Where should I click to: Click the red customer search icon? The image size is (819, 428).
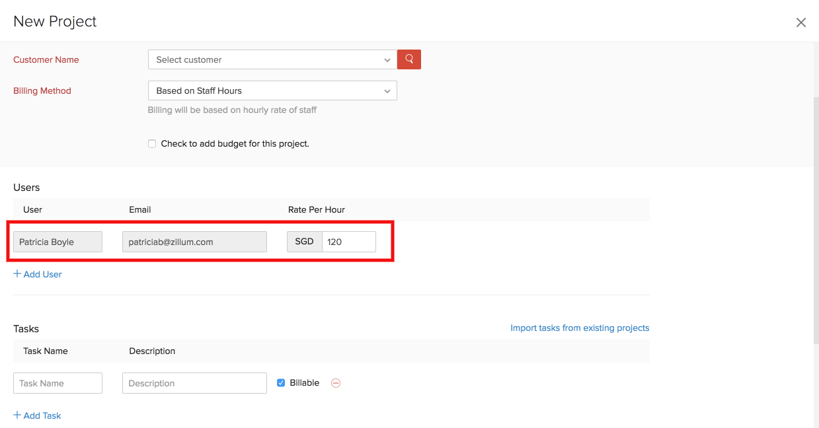(409, 59)
